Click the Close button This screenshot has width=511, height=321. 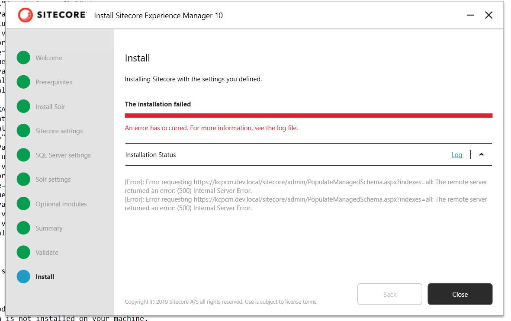460,294
